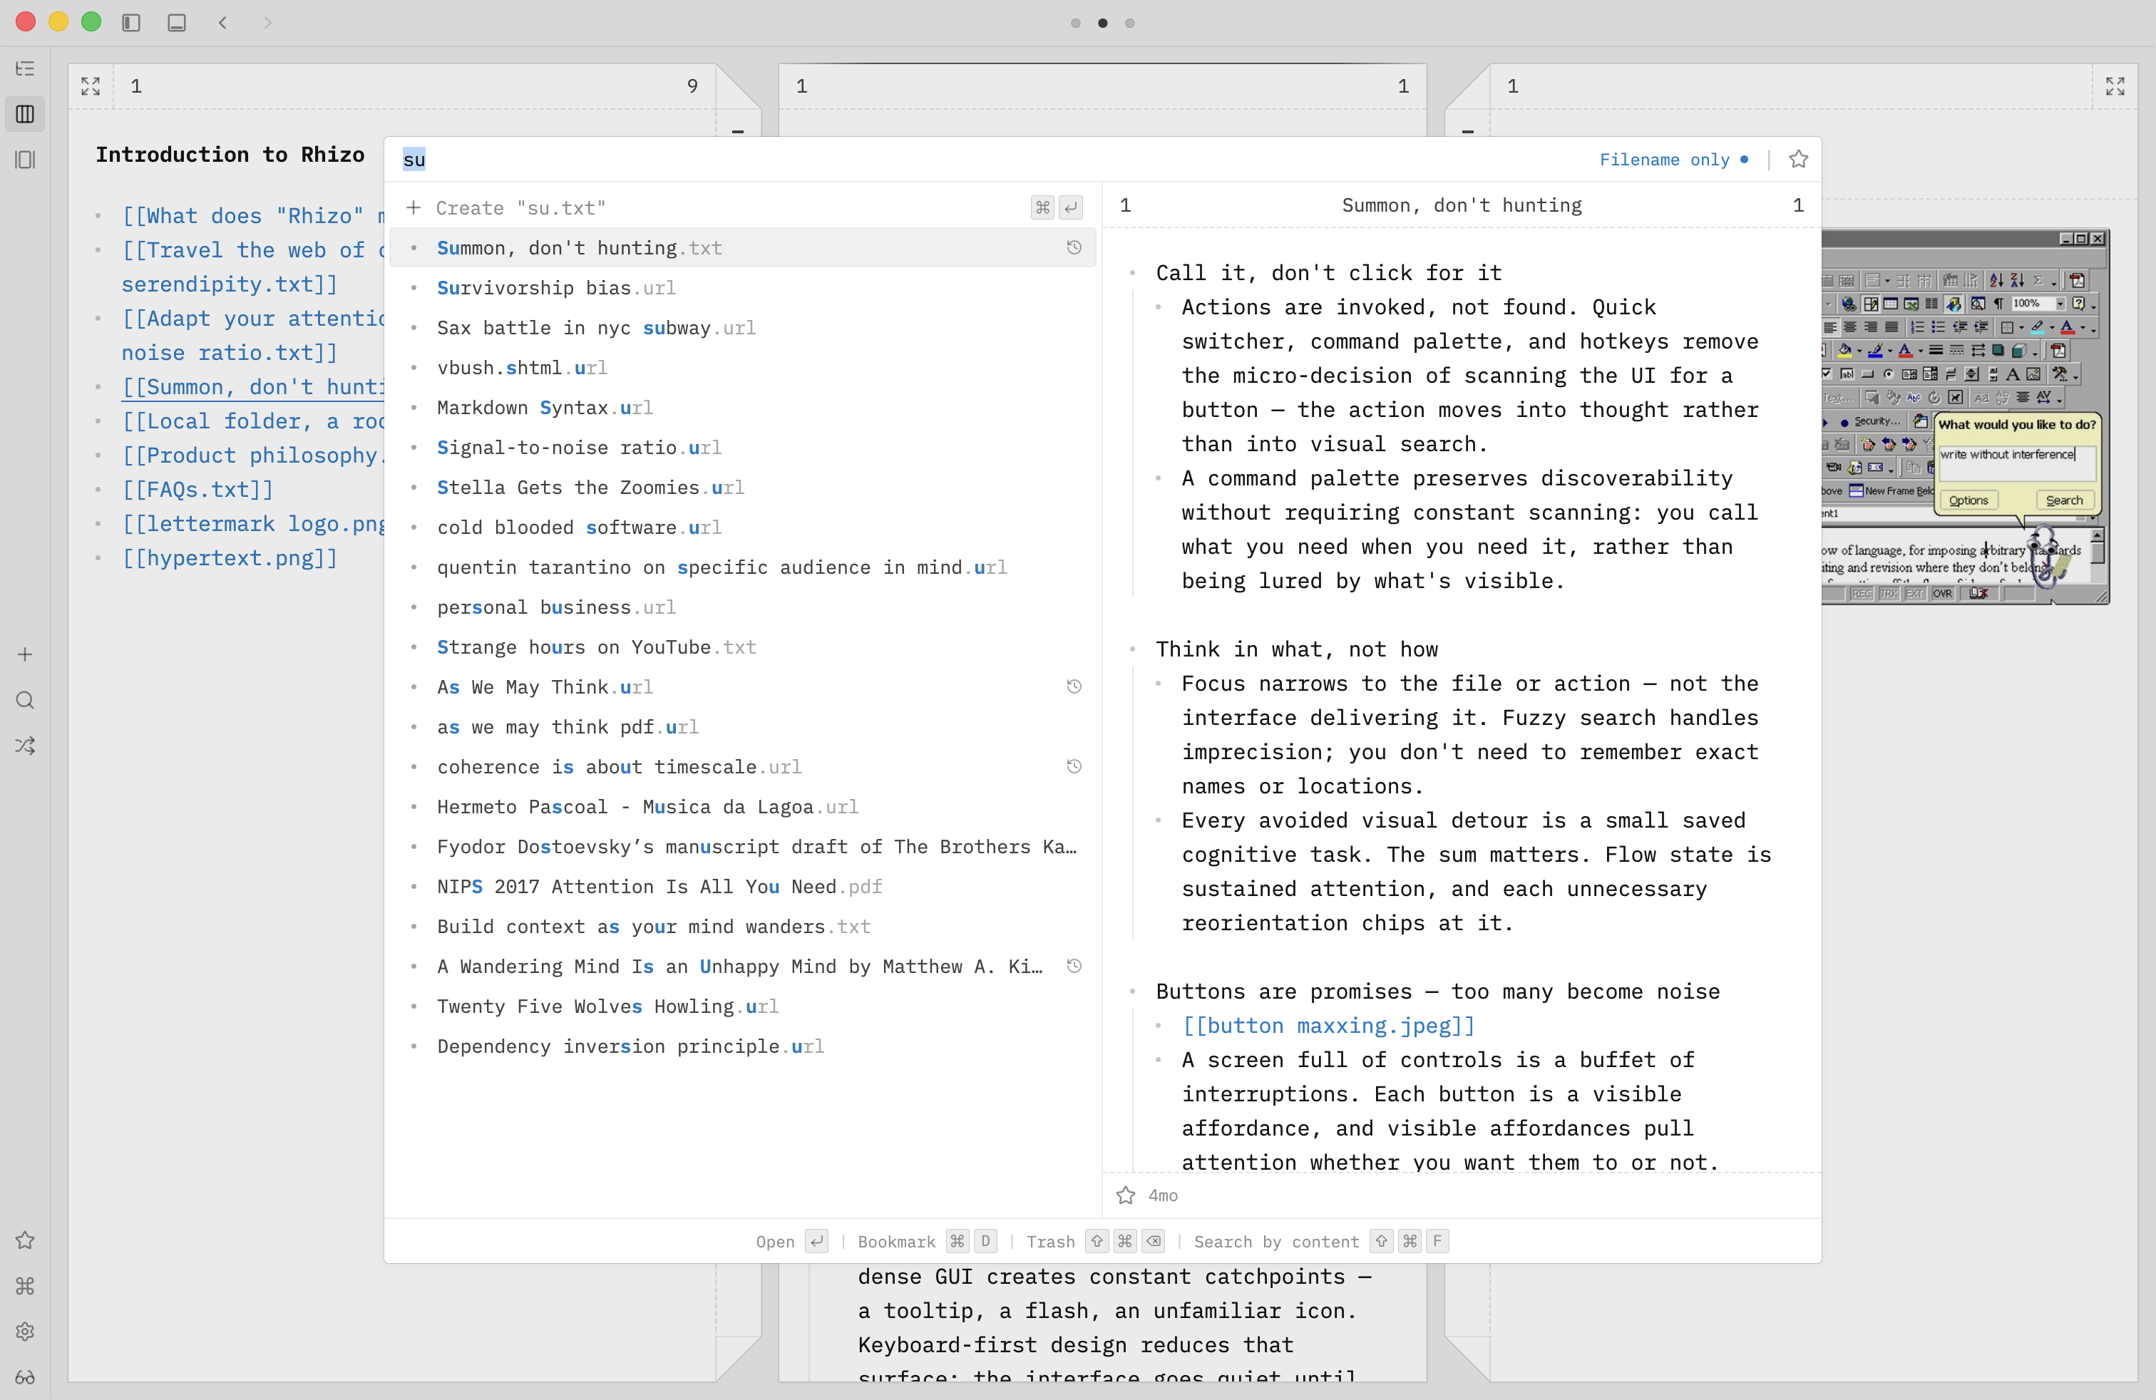The width and height of the screenshot is (2156, 1400).
Task: Collapse the right column with the minus icon
Action: point(1469,132)
